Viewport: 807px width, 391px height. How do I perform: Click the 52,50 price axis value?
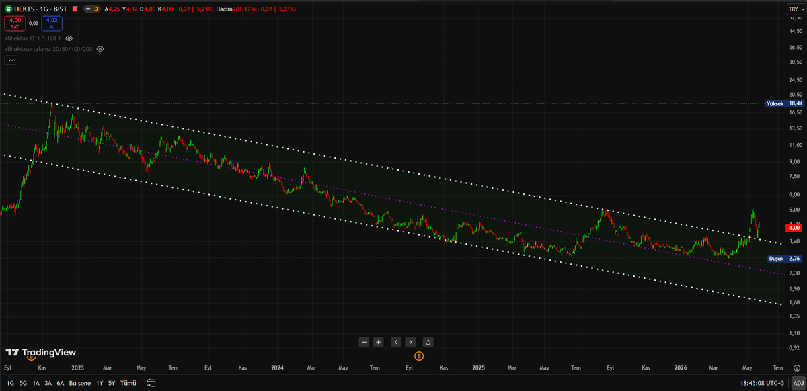tap(794, 18)
